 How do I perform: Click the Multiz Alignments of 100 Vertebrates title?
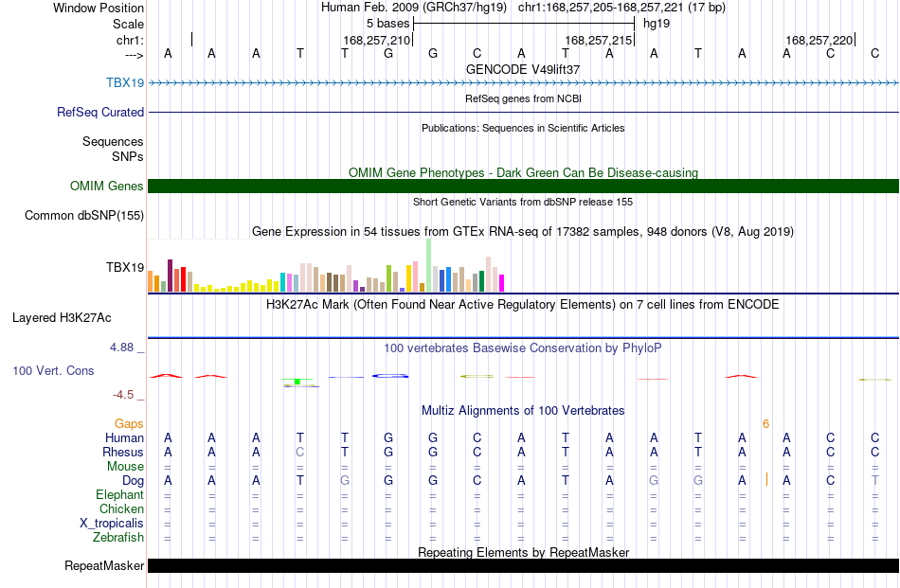tap(523, 411)
